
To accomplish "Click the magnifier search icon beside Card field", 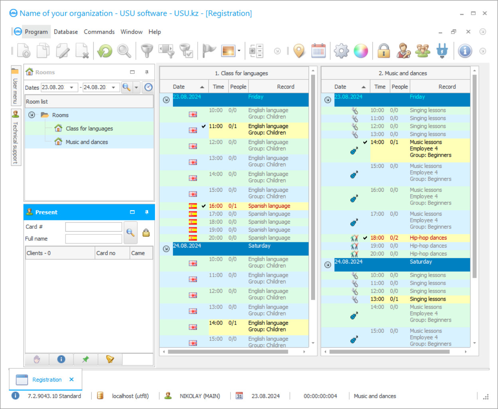I will [x=130, y=232].
